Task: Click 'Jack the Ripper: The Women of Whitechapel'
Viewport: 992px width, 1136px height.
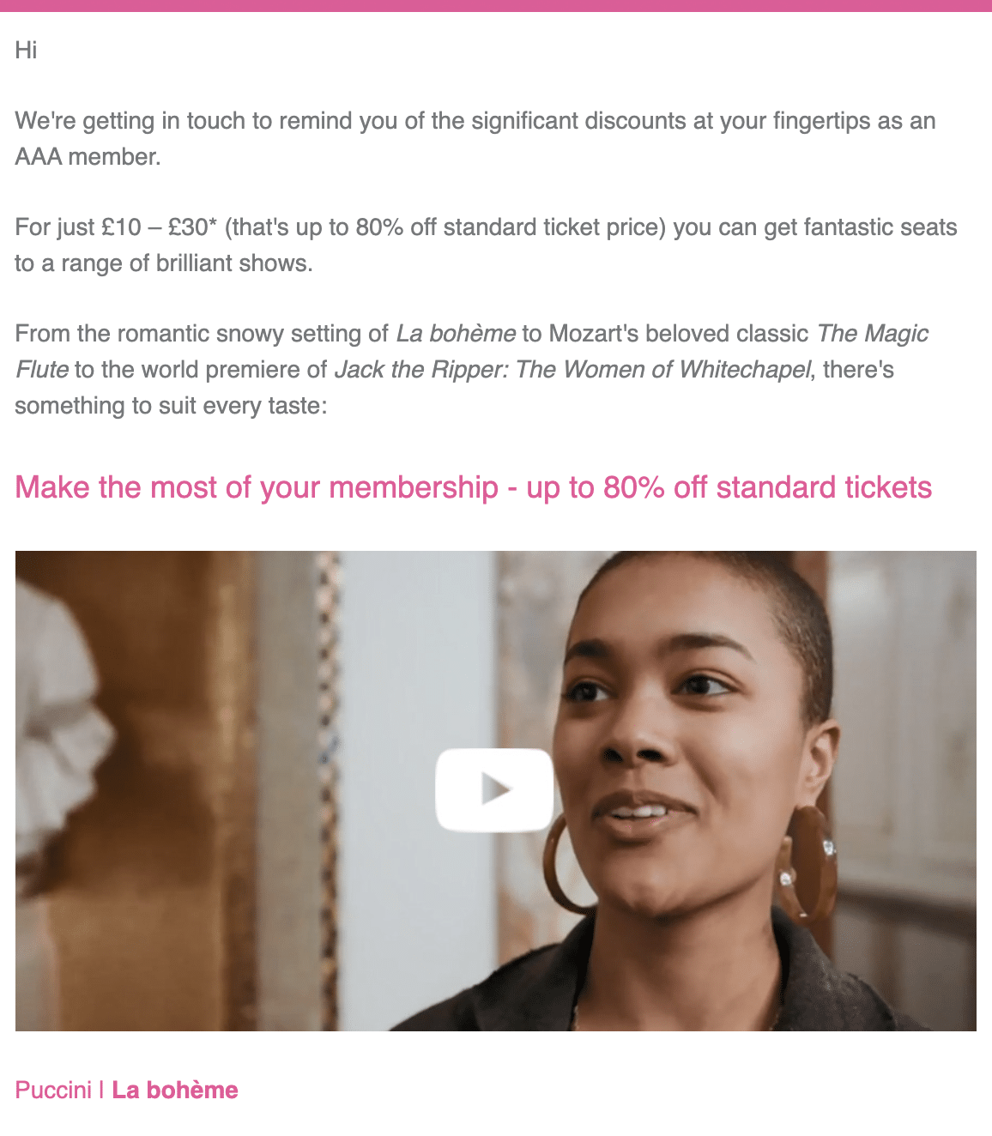Action: pyautogui.click(x=572, y=369)
